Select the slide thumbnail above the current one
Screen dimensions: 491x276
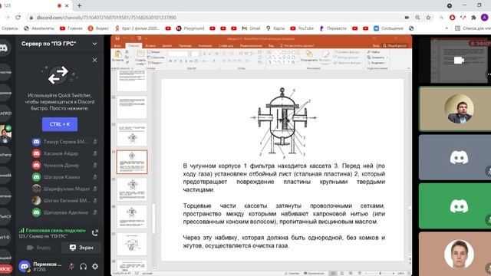(132, 135)
